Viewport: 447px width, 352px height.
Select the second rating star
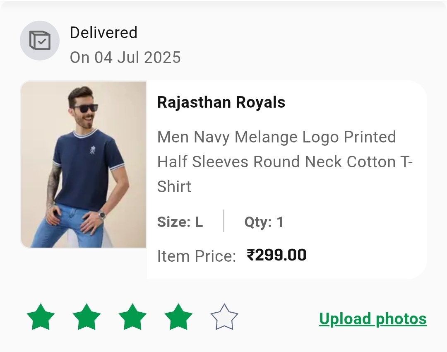pos(87,317)
